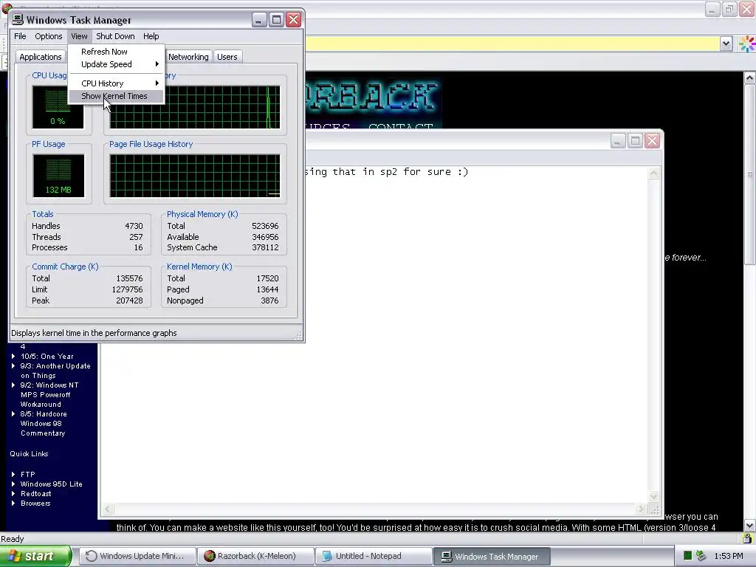Viewport: 756px width, 567px height.
Task: Click the Commit Charge Peak value 207428
Action: click(129, 301)
